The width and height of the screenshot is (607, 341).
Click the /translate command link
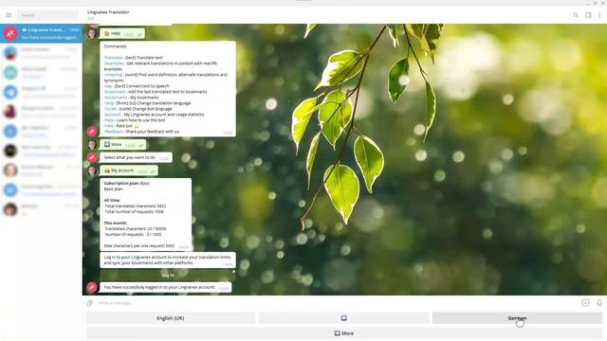tap(113, 57)
